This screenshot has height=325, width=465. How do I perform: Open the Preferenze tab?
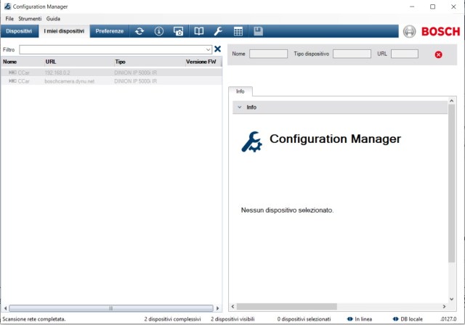(x=110, y=31)
